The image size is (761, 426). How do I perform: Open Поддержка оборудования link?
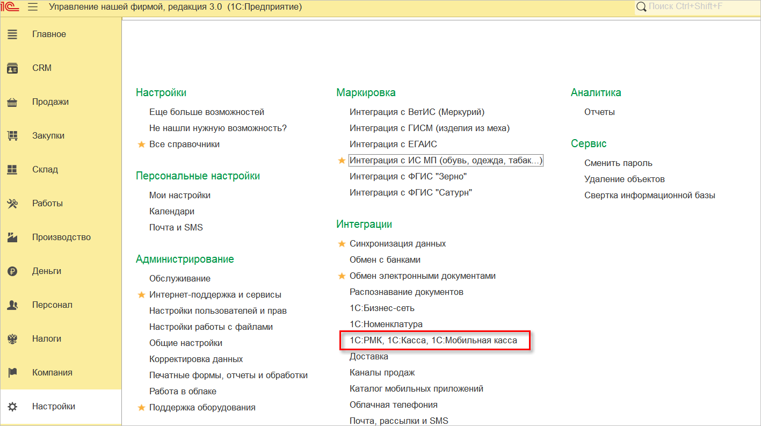pos(202,408)
